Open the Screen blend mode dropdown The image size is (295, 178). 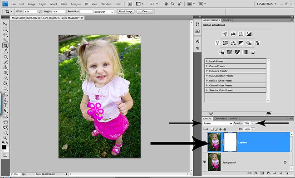coord(218,123)
